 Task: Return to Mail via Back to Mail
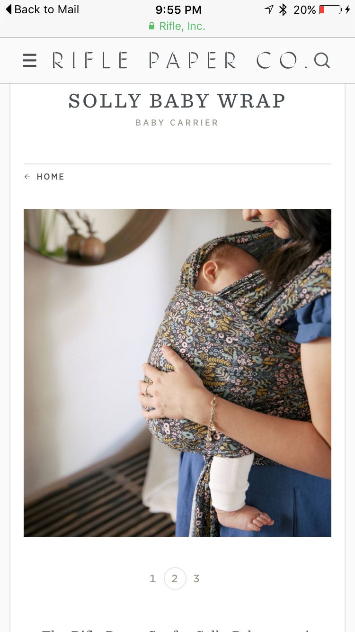coord(42,9)
